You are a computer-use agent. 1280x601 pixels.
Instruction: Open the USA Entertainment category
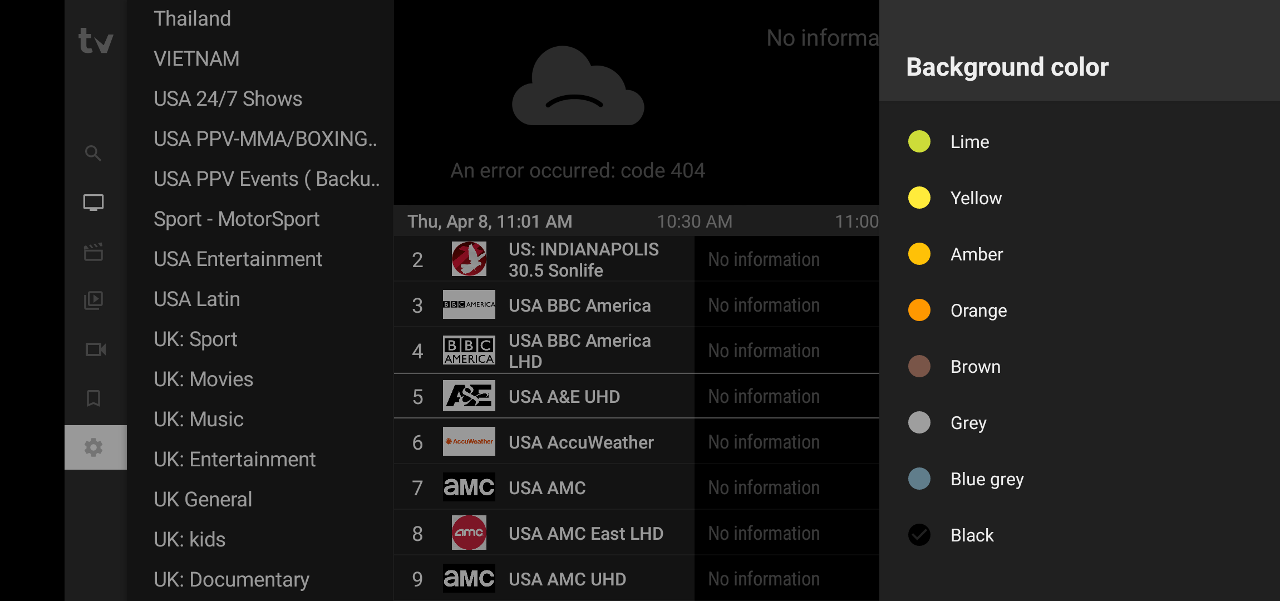(238, 259)
